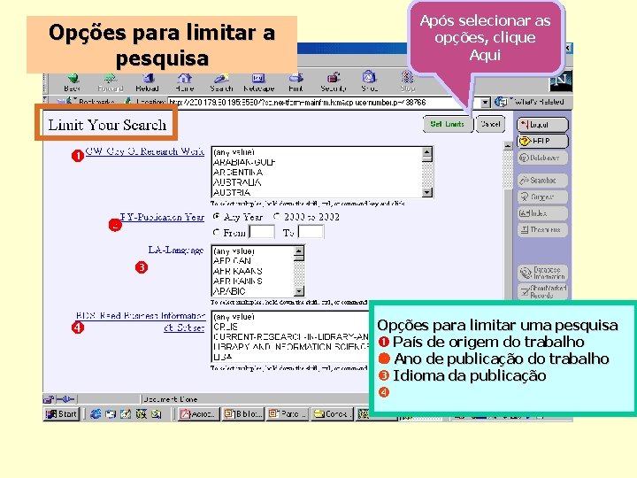Click the To year input field
Viewport: 637px width, 478px height.
click(x=311, y=232)
